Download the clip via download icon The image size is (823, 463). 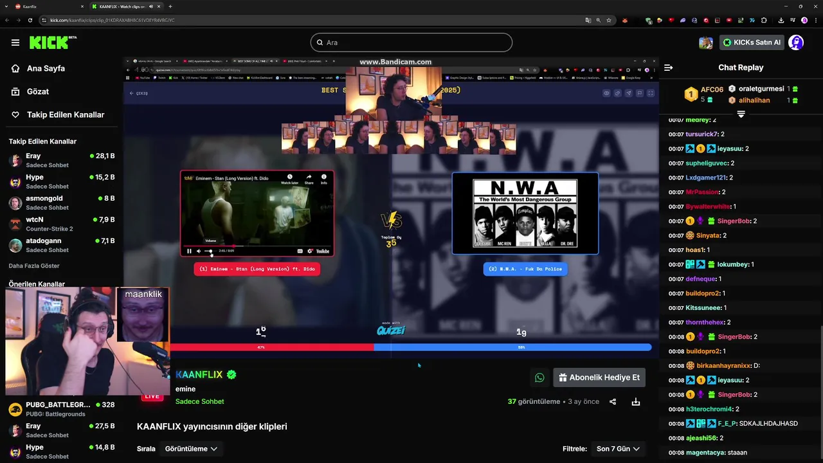636,402
